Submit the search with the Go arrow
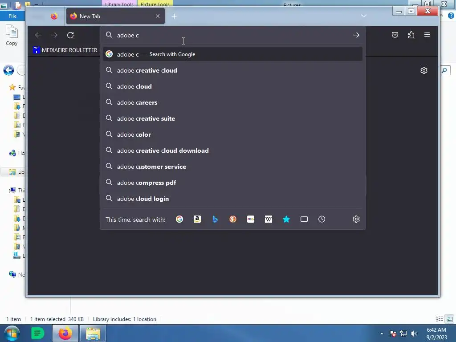The width and height of the screenshot is (456, 342). pyautogui.click(x=356, y=35)
